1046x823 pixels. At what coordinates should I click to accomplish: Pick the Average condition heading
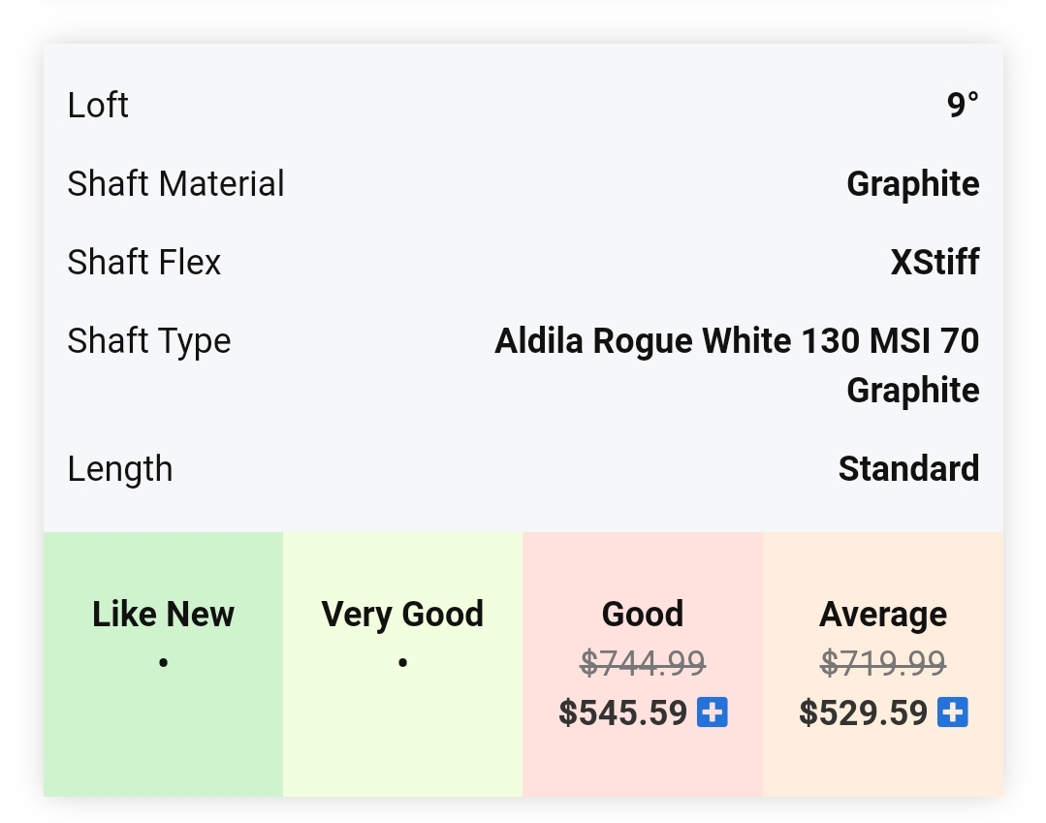click(x=883, y=615)
